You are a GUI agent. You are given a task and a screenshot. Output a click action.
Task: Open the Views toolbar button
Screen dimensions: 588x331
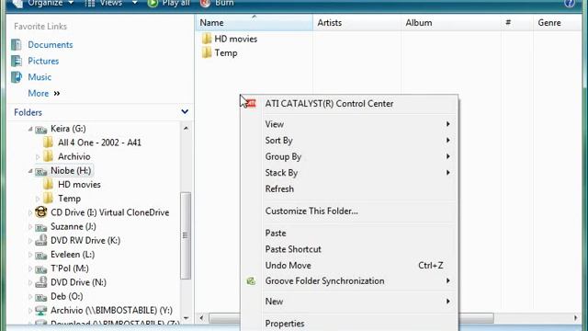104,4
